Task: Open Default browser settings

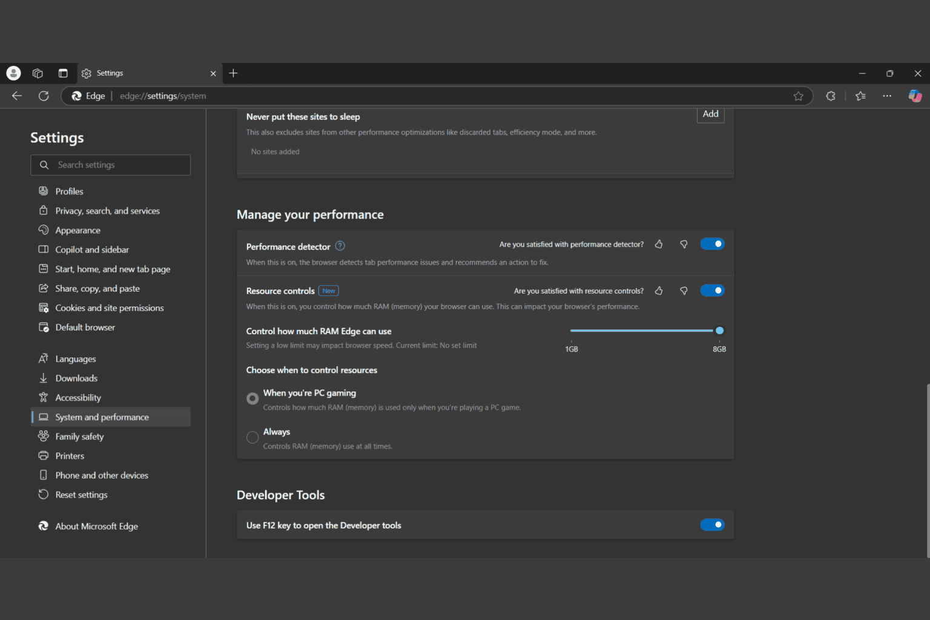Action: pos(111,327)
